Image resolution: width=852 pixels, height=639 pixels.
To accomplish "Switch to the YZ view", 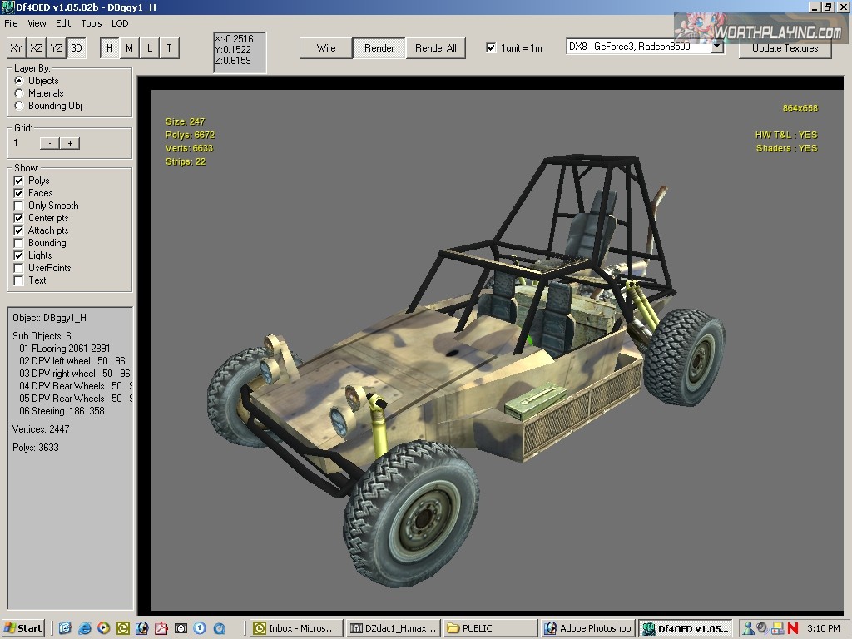I will [57, 48].
